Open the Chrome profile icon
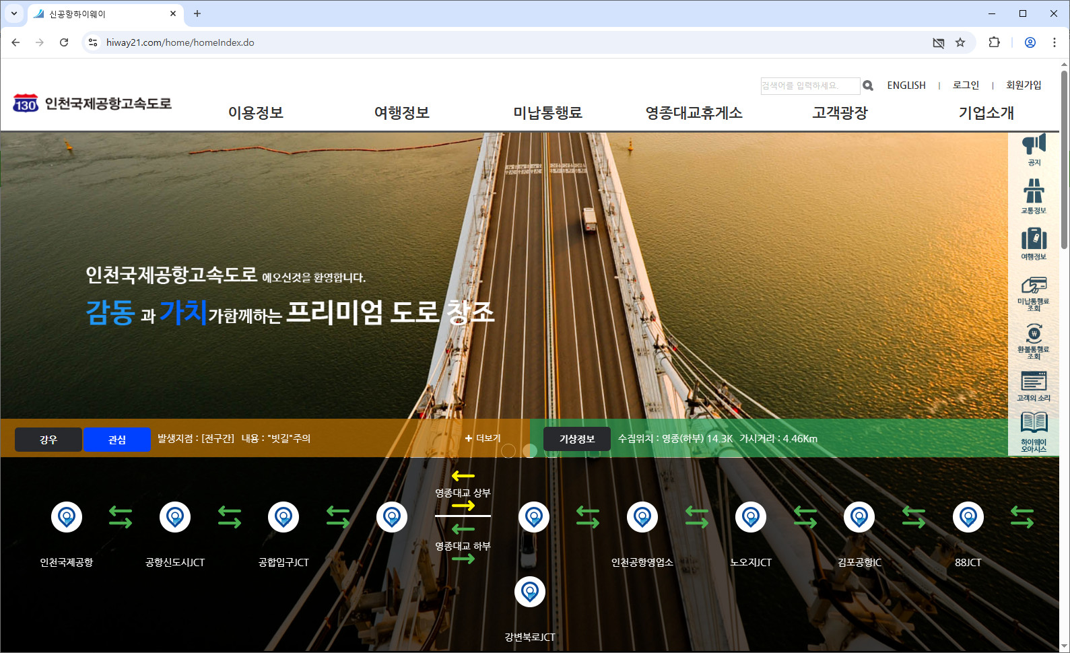The height and width of the screenshot is (653, 1070). coord(1030,42)
